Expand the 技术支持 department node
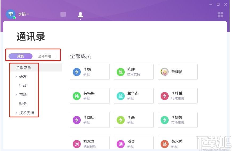The image size is (232, 151). click(x=16, y=113)
